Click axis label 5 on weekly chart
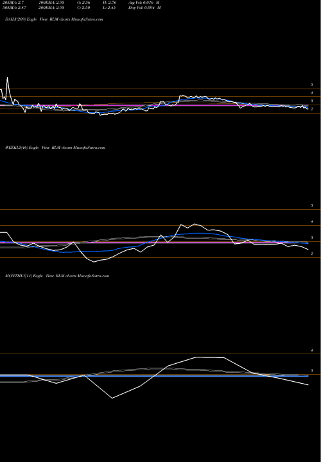Image resolution: width=321 pixels, height=462 pixels. pos(312,206)
